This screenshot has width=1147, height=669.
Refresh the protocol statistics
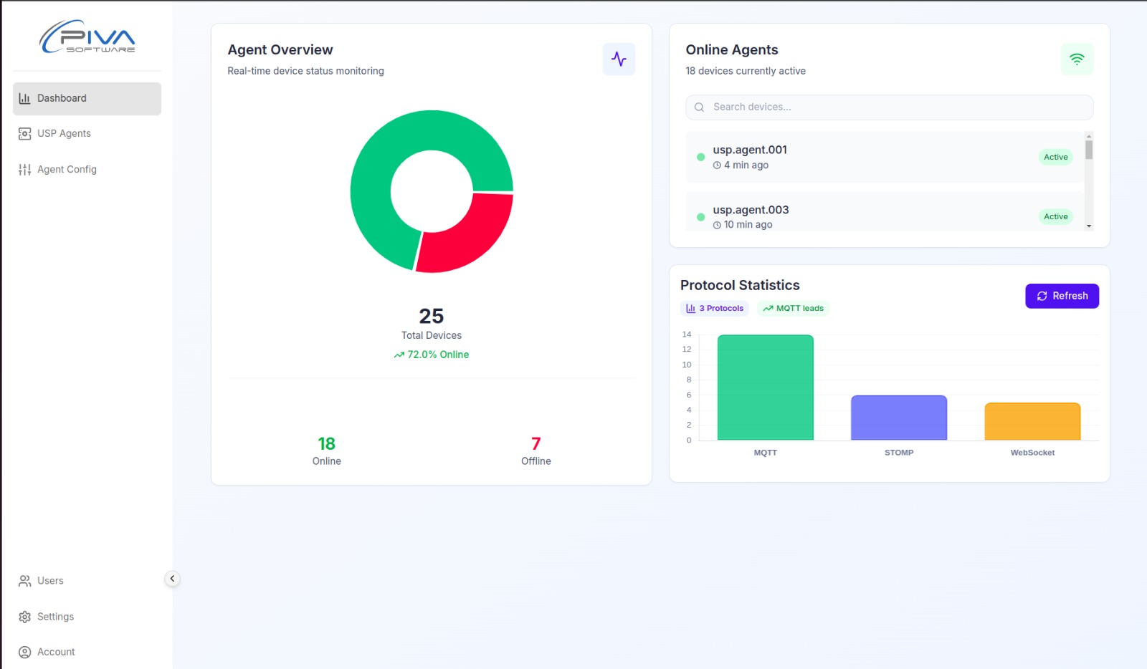[1062, 296]
